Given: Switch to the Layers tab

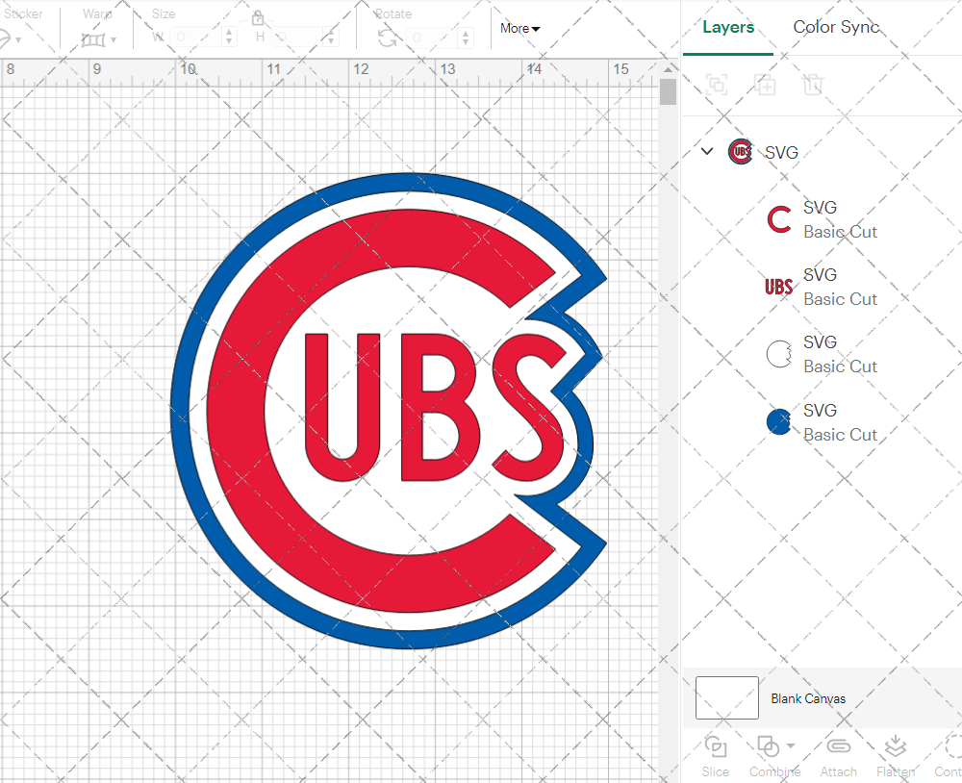Looking at the screenshot, I should (x=728, y=27).
